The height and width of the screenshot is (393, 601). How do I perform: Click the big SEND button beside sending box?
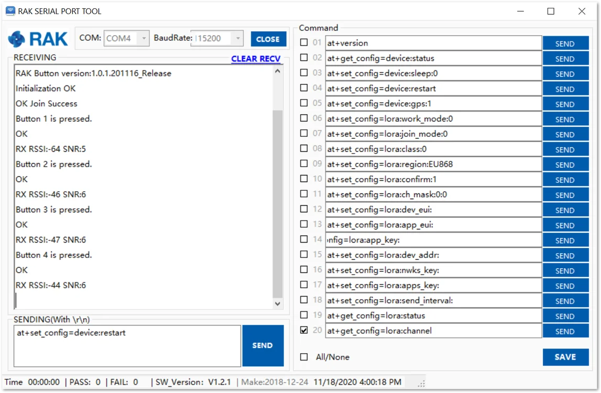[x=263, y=345]
